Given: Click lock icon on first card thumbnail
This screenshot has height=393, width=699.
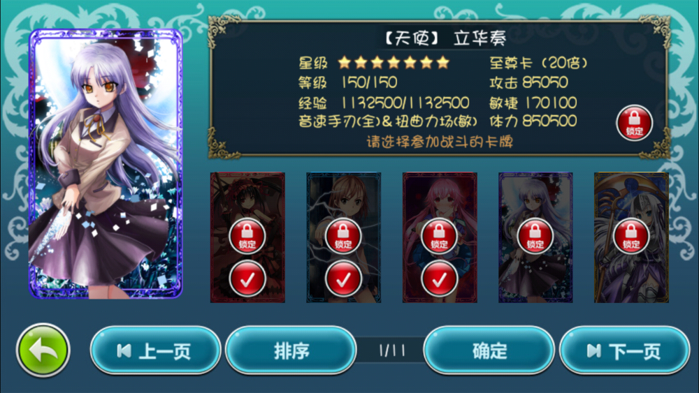Looking at the screenshot, I should click(x=247, y=237).
